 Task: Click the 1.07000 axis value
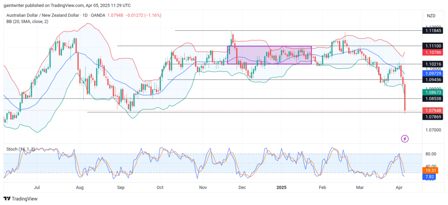click(432, 130)
